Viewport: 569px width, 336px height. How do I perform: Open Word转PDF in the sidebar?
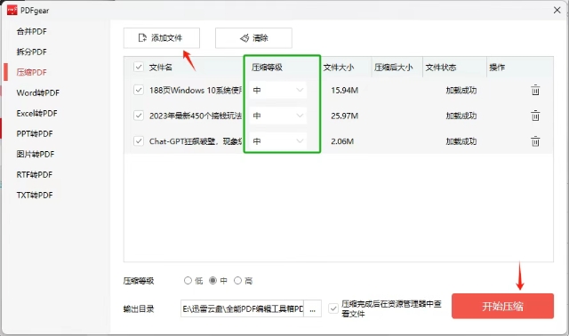tap(37, 93)
